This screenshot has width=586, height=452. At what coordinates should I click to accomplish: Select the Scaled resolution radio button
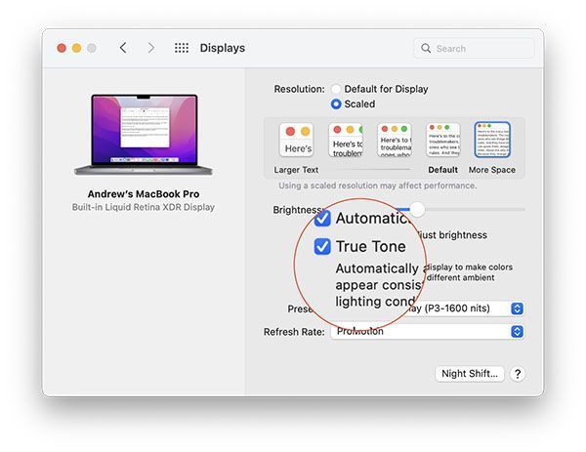(x=336, y=103)
